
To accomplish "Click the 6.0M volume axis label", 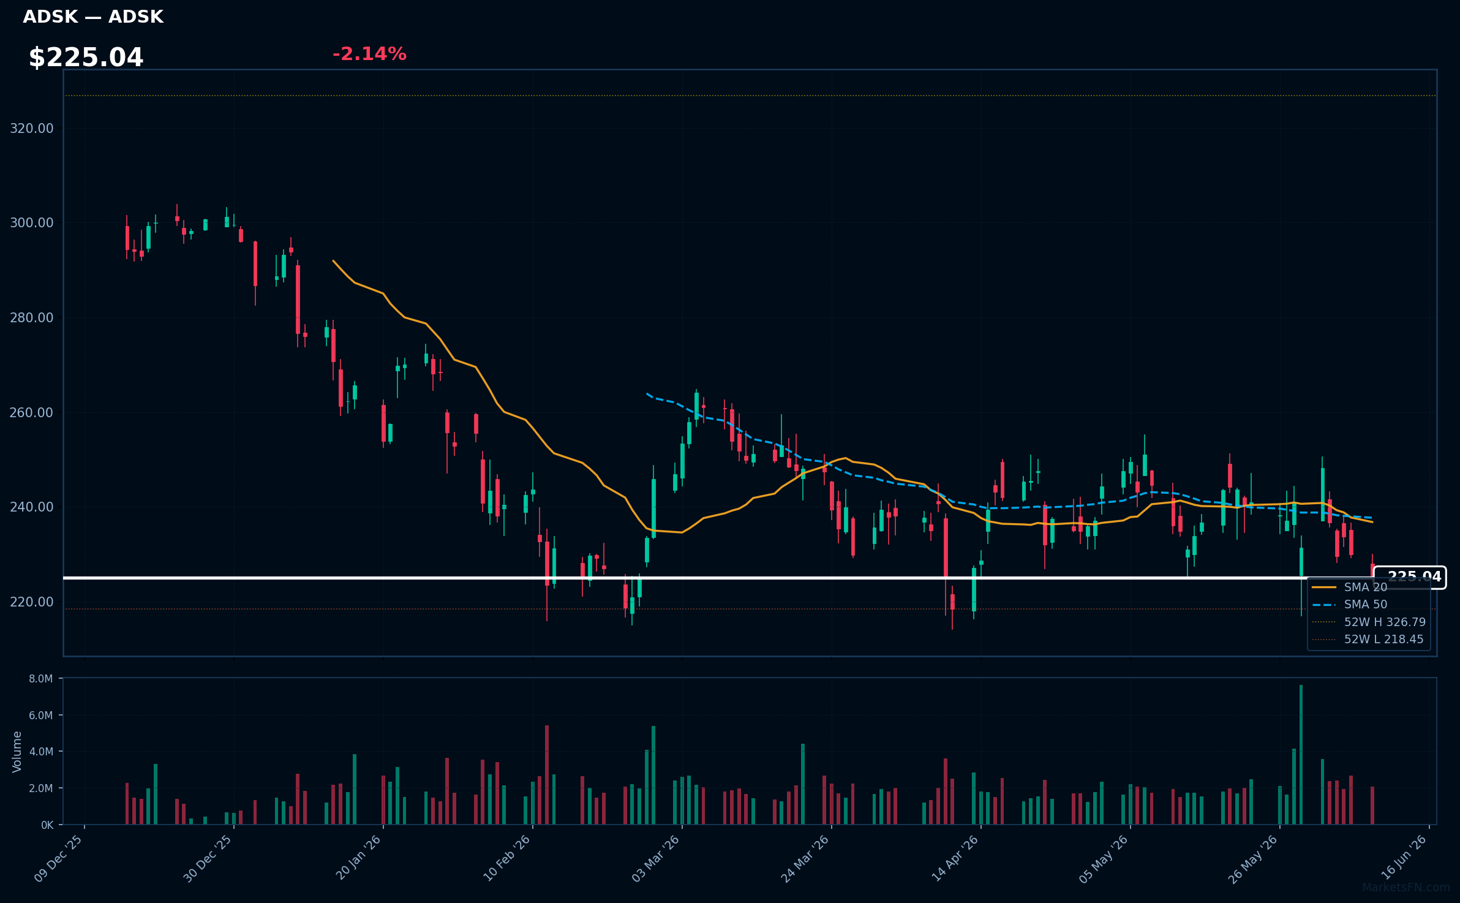I will point(41,715).
